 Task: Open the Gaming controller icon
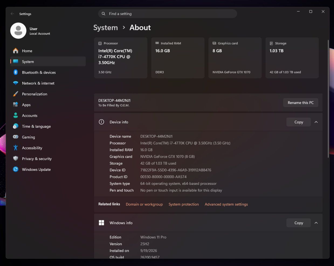pyautogui.click(x=16, y=137)
